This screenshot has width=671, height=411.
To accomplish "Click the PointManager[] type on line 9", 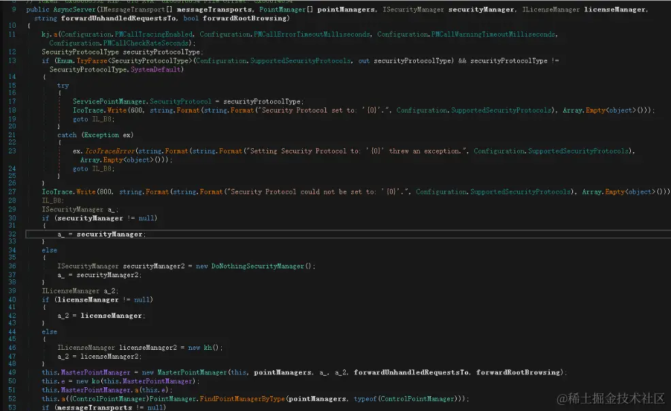I will (x=286, y=10).
